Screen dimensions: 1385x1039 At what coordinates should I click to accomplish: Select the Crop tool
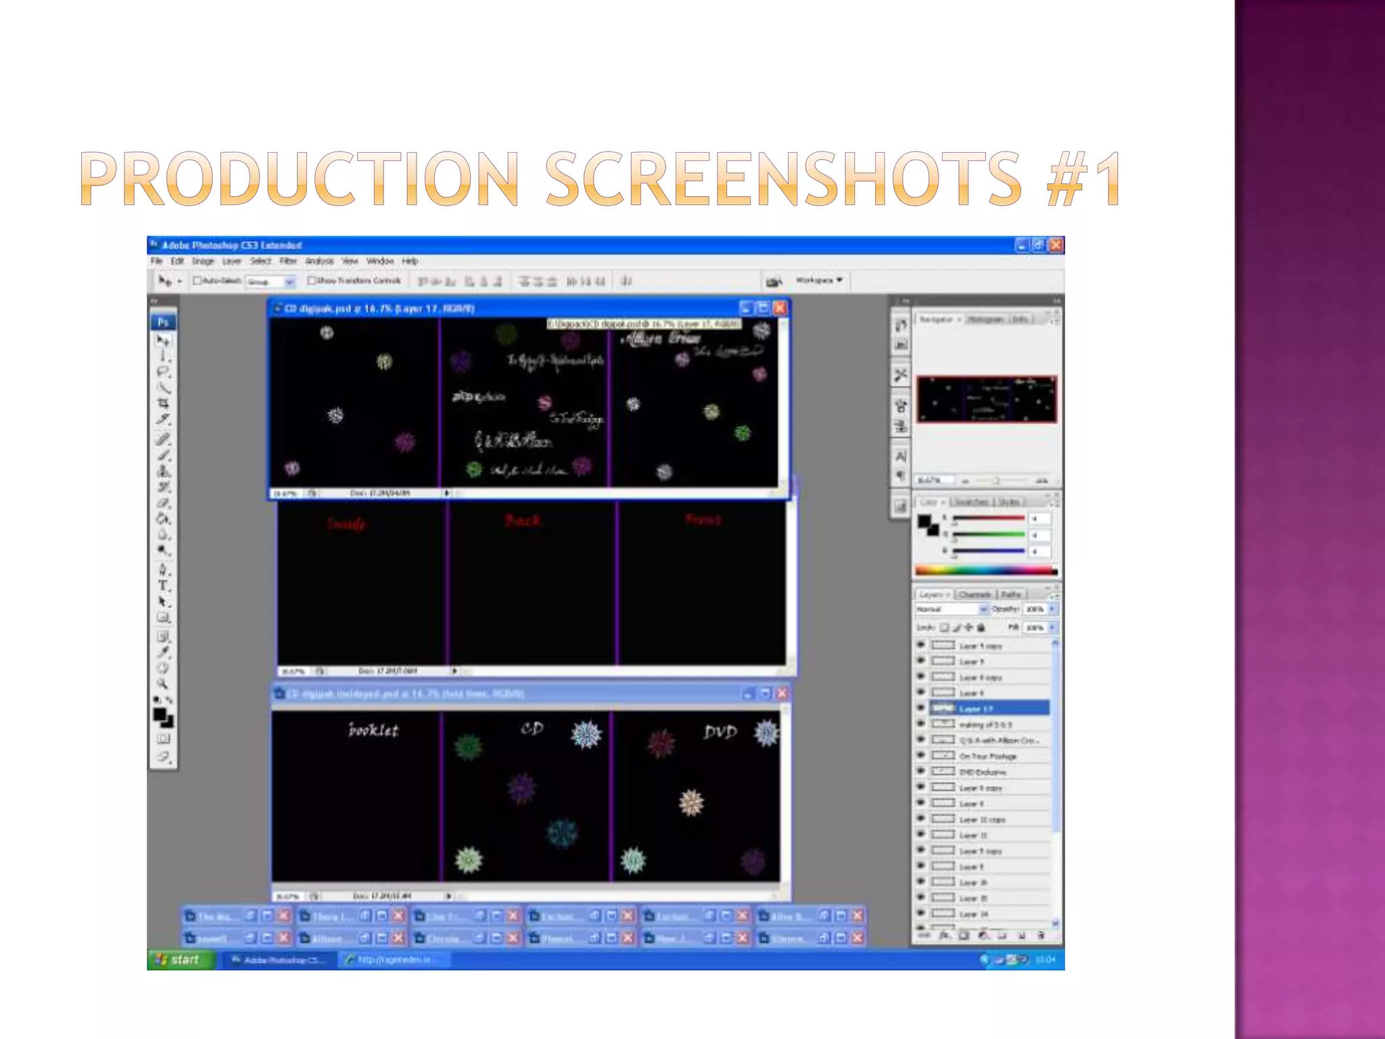[x=163, y=404]
